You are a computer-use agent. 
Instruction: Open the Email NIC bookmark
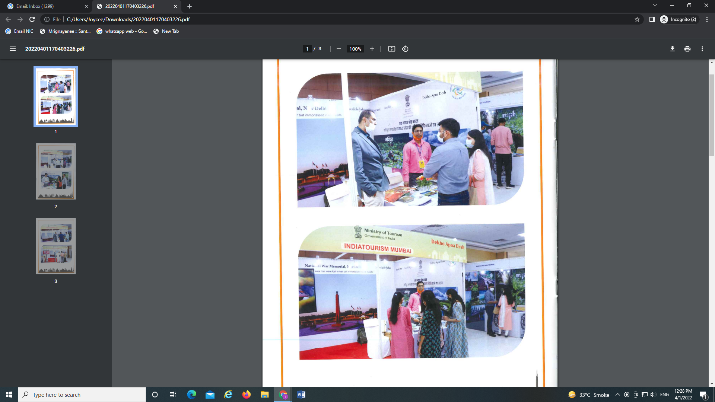coord(19,31)
